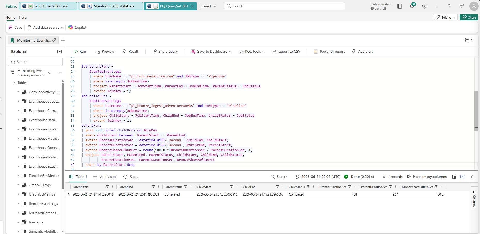Expand the CopyJobActivityR... table

coord(18,92)
